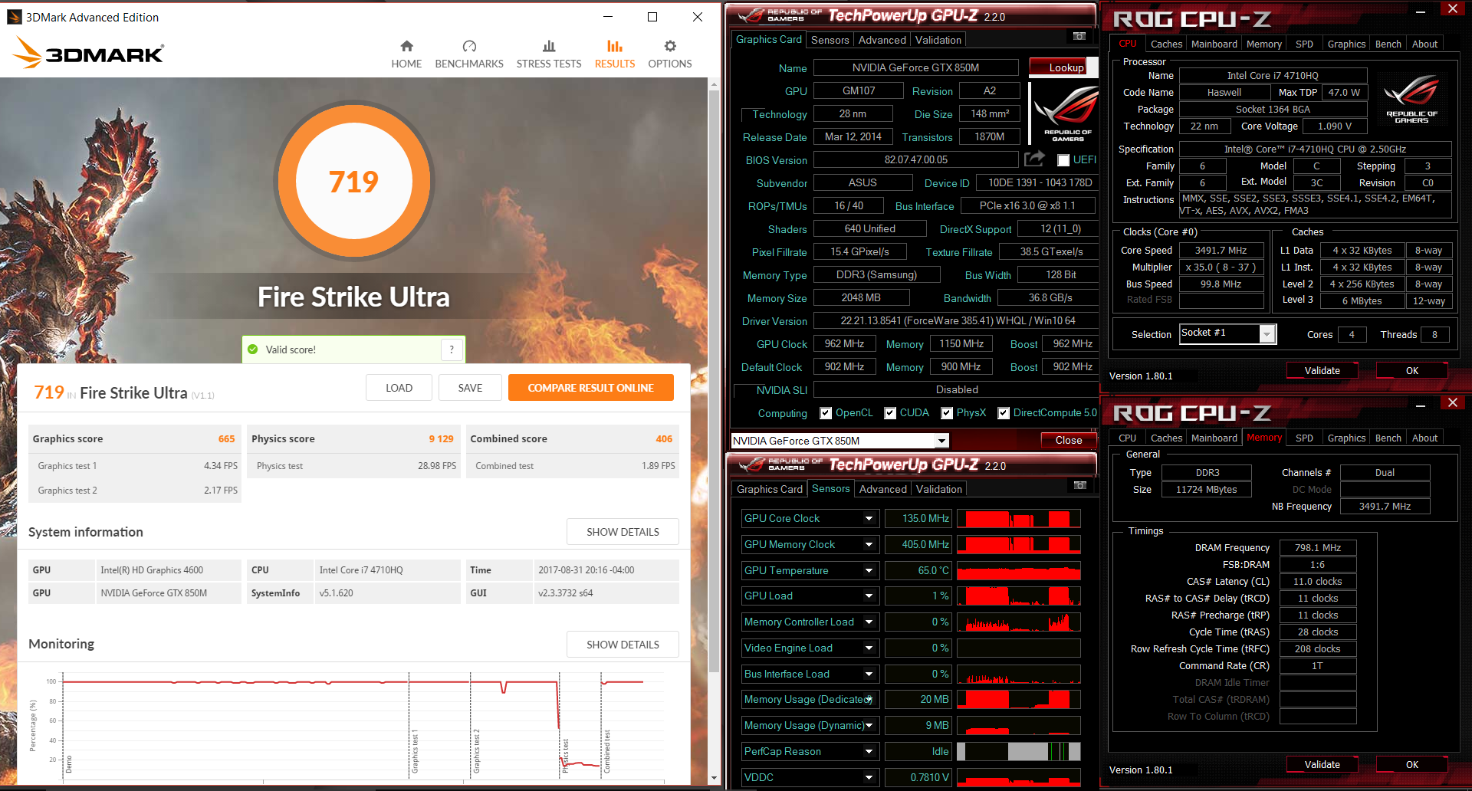Screen dimensions: 1472x791
Task: Open the HOME icon in 3DMark
Action: point(406,46)
